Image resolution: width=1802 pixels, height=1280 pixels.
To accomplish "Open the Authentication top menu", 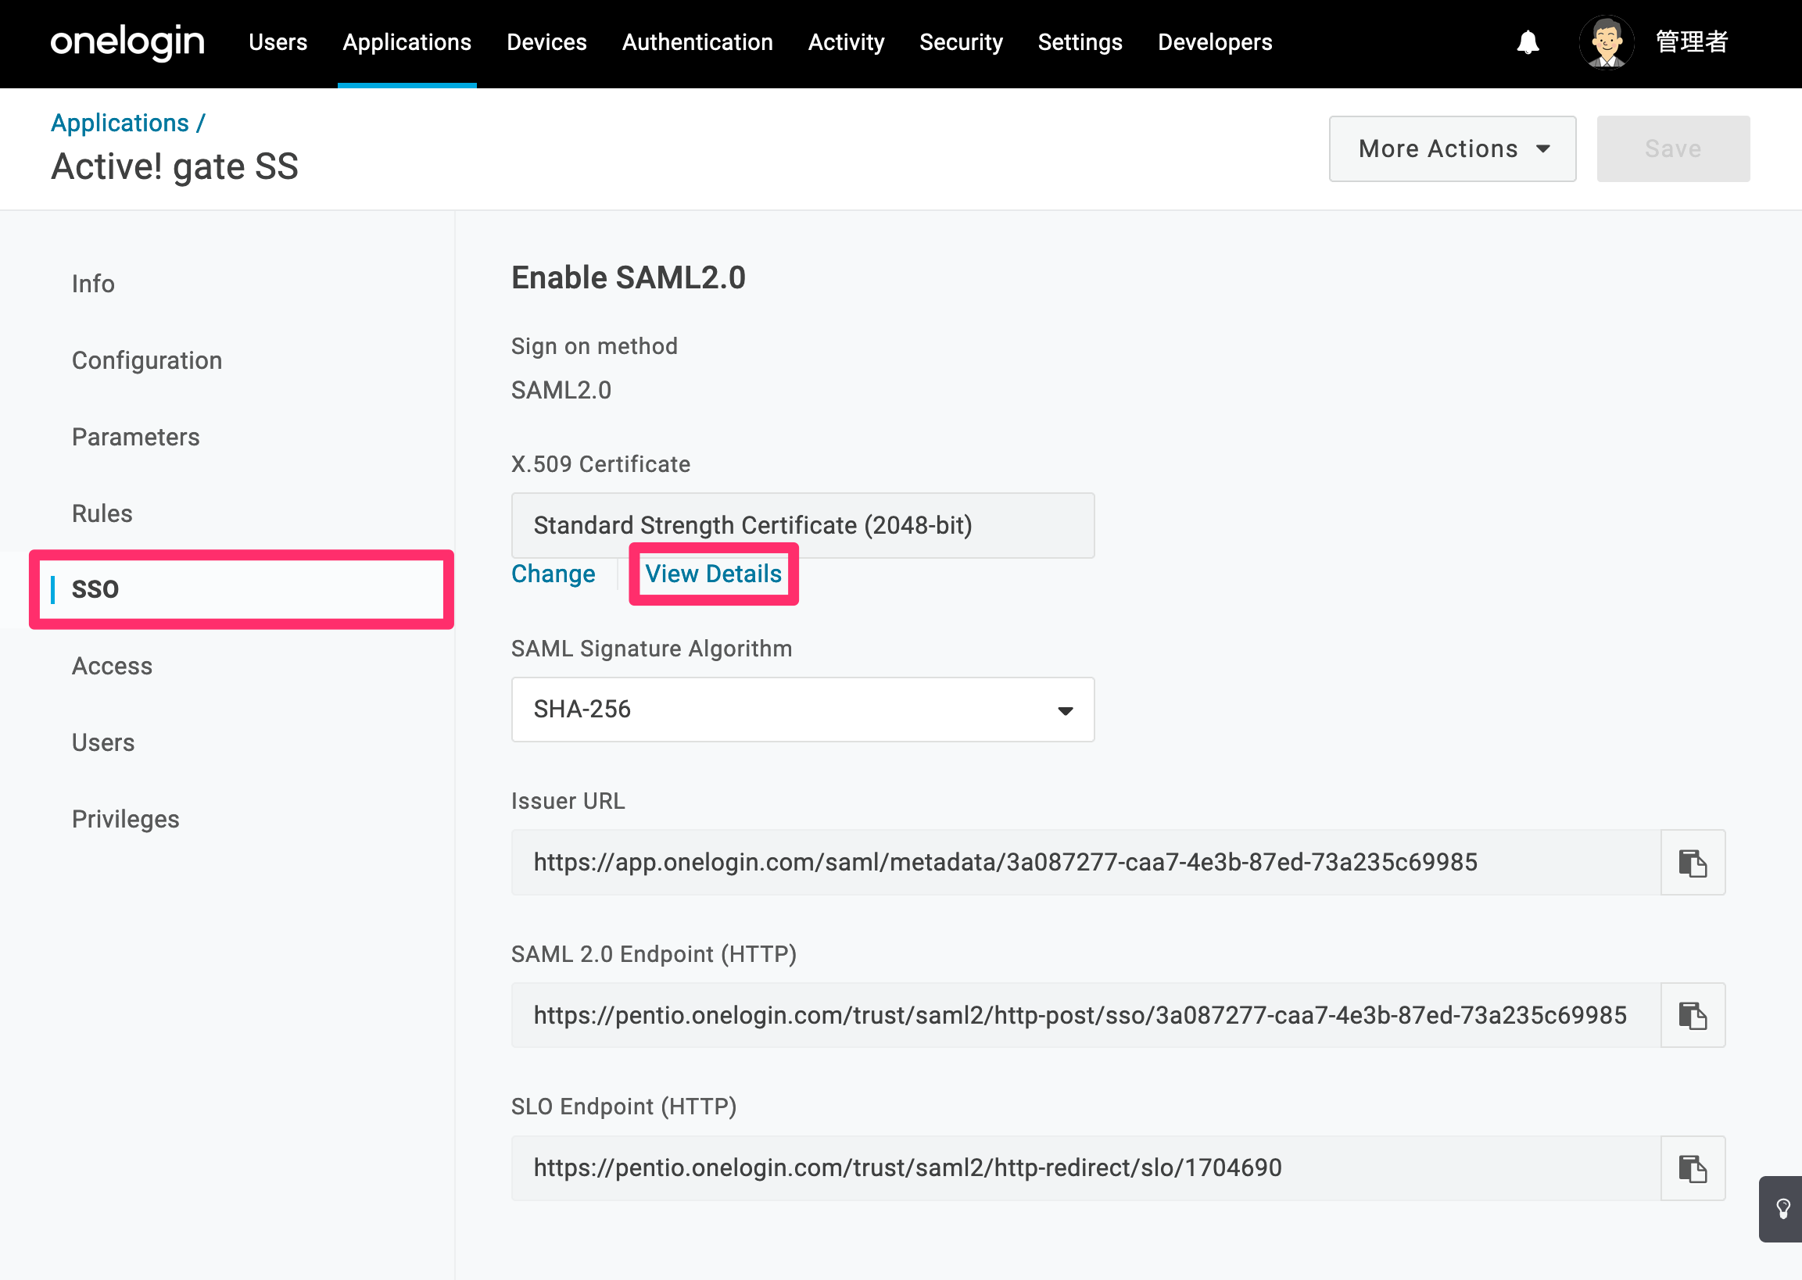I will (x=697, y=42).
